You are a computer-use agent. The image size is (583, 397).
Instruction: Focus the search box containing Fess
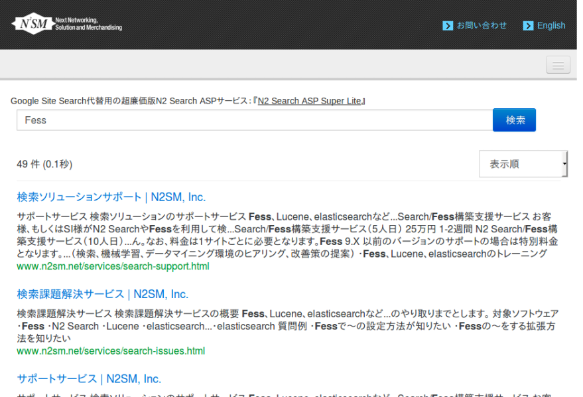[254, 120]
